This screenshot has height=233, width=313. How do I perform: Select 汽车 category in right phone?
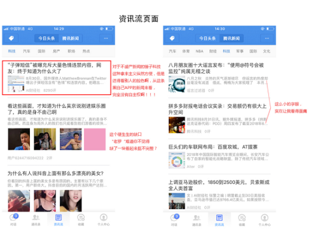click(172, 51)
